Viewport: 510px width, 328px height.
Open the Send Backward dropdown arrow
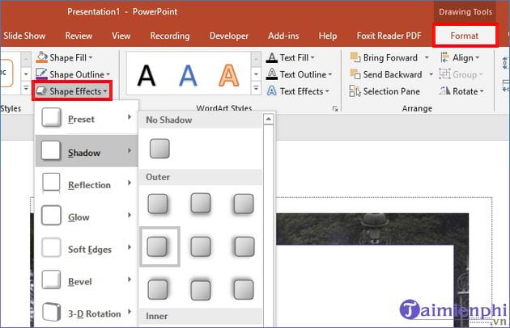(431, 74)
